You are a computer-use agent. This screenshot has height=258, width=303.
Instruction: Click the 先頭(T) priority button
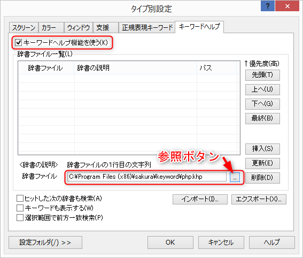[262, 75]
